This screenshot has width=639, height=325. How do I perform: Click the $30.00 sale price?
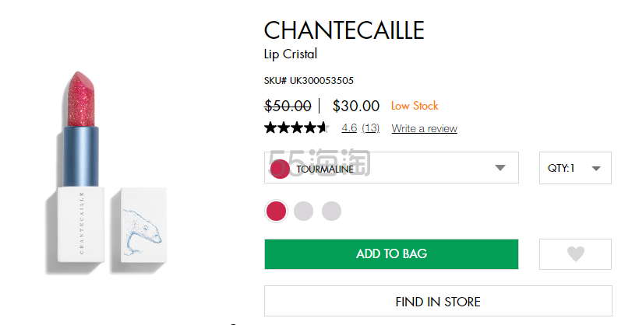click(x=356, y=106)
